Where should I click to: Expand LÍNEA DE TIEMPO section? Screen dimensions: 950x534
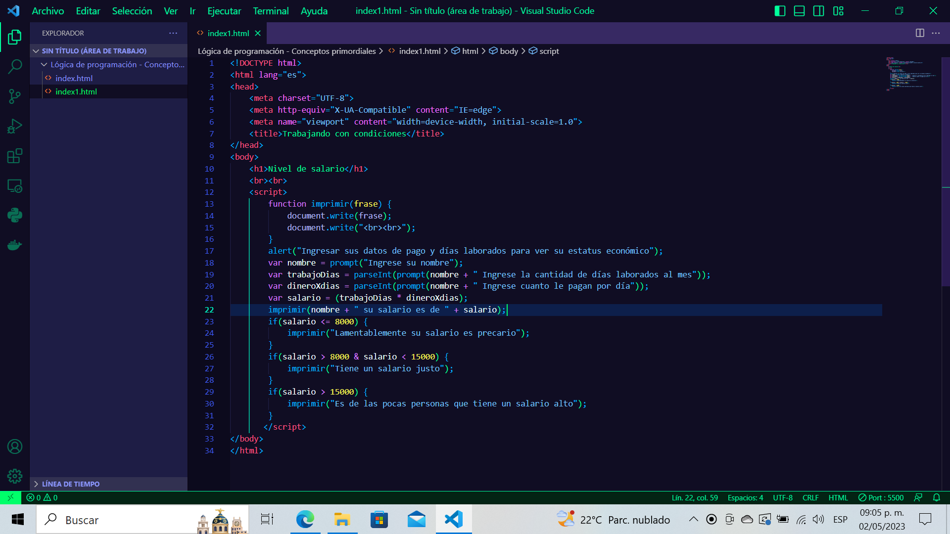tap(109, 484)
